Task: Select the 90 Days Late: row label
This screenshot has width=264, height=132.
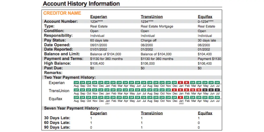Action: point(57,127)
